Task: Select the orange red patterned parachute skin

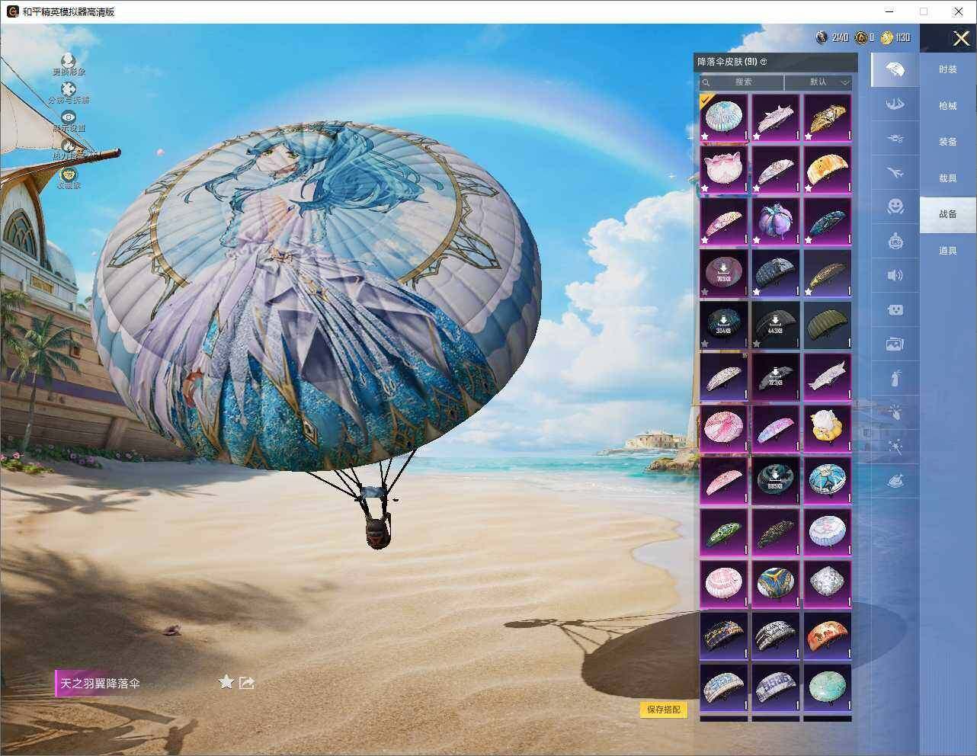Action: coord(827,636)
